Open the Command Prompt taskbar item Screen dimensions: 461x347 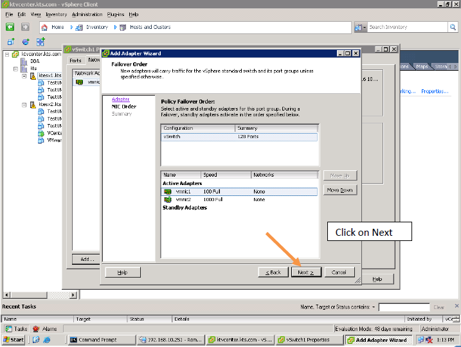(x=102, y=340)
